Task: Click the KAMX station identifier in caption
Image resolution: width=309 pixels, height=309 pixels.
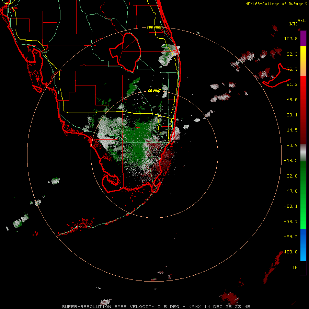Action: coord(195,307)
